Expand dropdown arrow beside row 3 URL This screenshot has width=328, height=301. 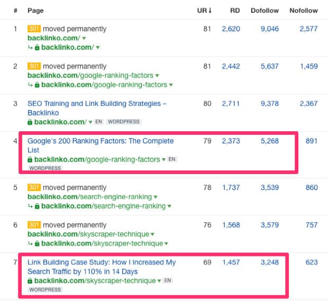click(90, 122)
